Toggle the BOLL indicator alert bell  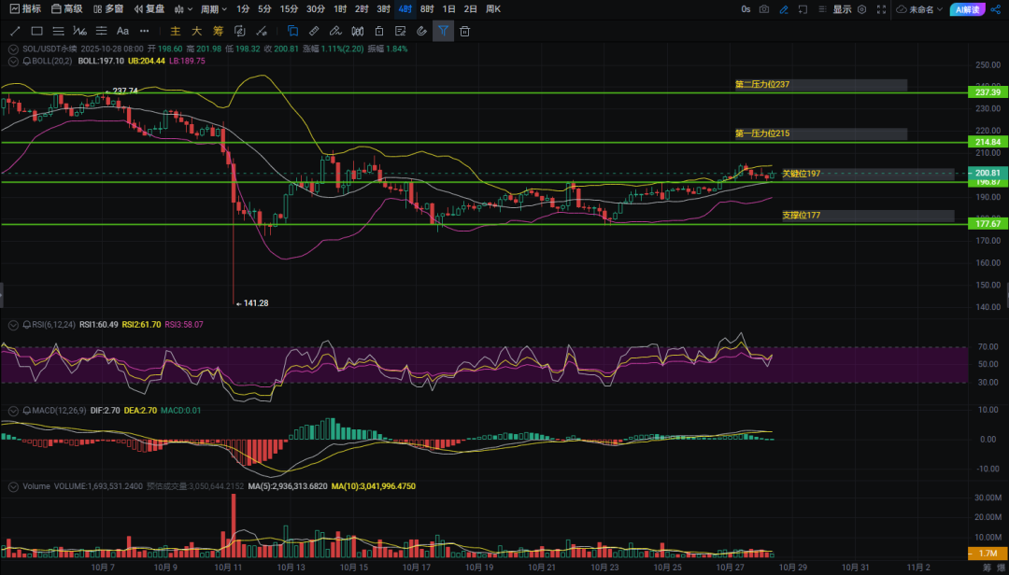(x=26, y=61)
